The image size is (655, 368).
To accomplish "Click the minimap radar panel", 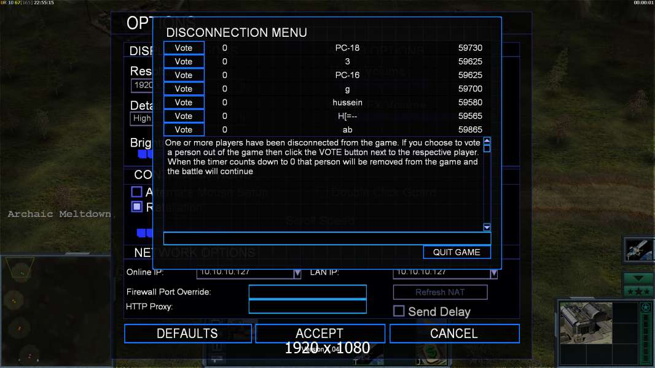I will [55, 310].
